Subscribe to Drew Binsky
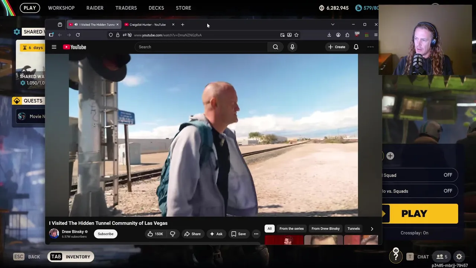 (106, 234)
